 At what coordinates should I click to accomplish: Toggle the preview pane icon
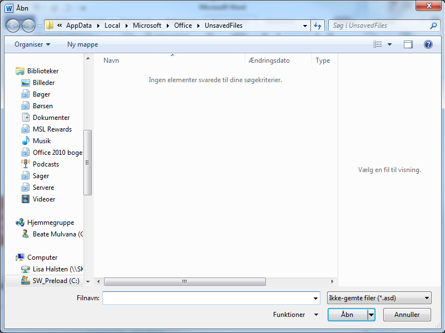pyautogui.click(x=408, y=44)
